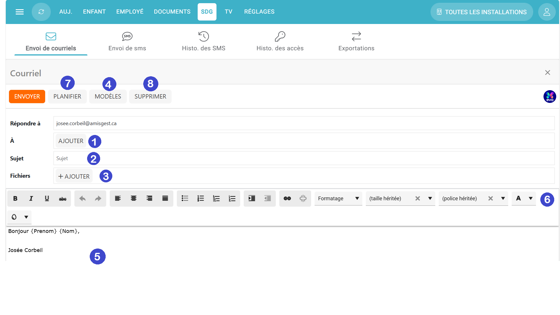Toggle bold formatting in editor toolbar
The image size is (560, 315).
coord(15,199)
